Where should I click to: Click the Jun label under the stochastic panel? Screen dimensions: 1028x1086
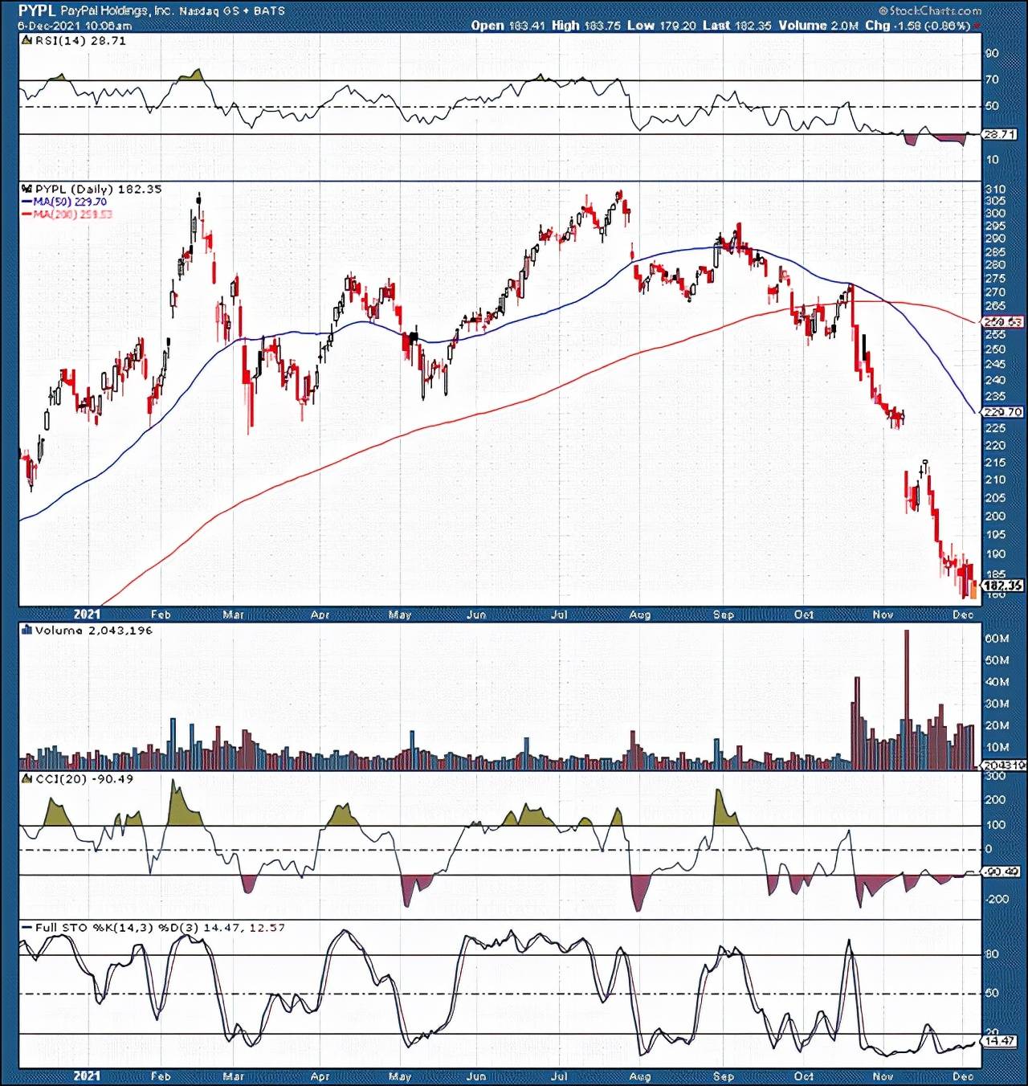[x=476, y=1076]
